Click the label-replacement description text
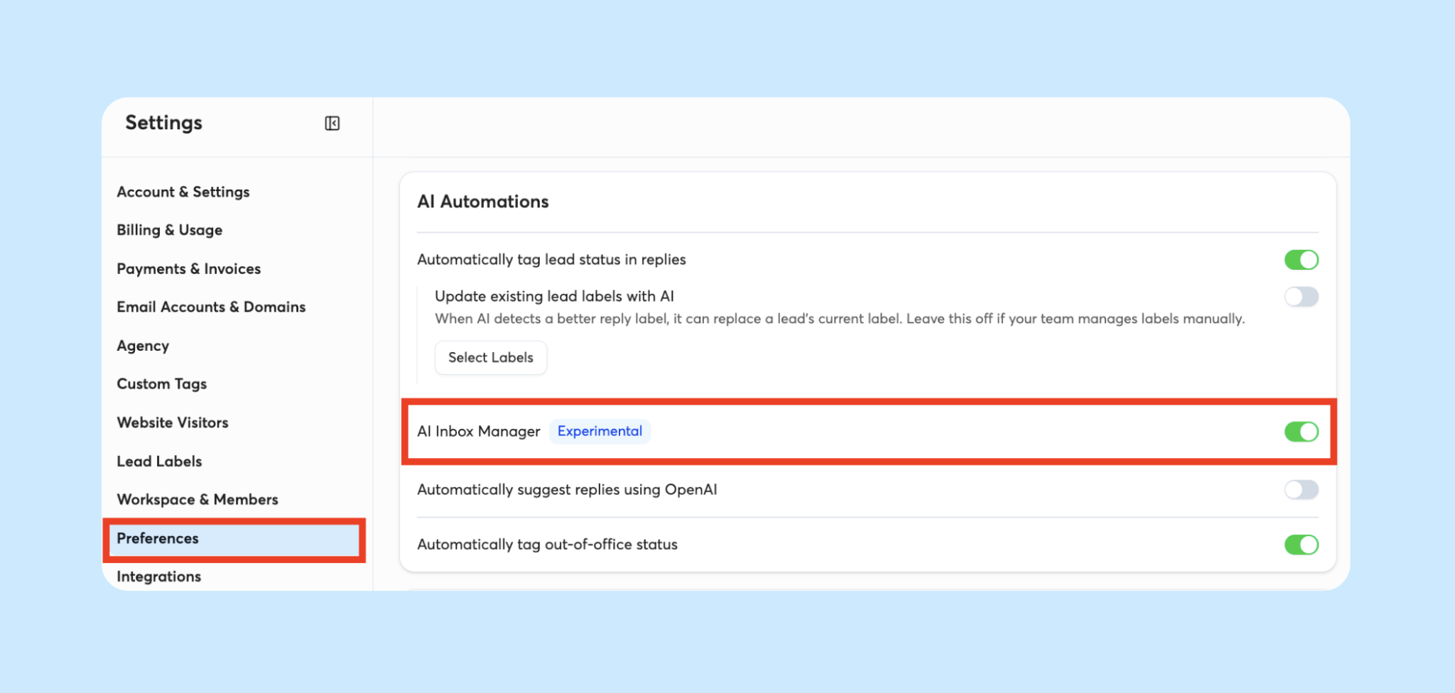This screenshot has height=693, width=1455. click(840, 319)
